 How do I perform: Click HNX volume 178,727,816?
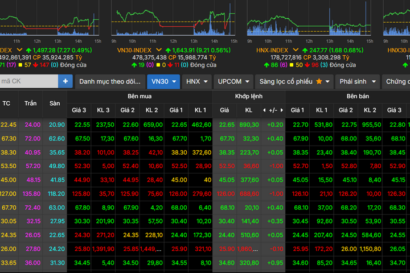pos(286,57)
